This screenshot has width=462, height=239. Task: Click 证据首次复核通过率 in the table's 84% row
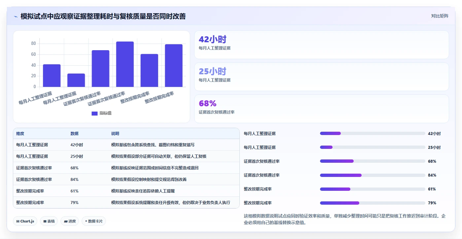coord(34,180)
